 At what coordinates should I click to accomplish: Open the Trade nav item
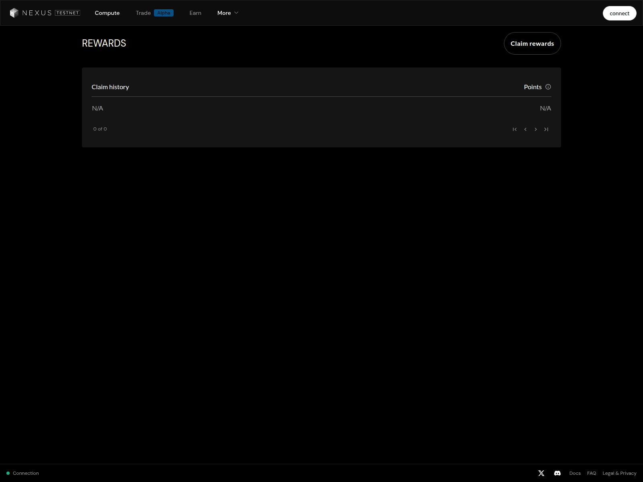143,13
